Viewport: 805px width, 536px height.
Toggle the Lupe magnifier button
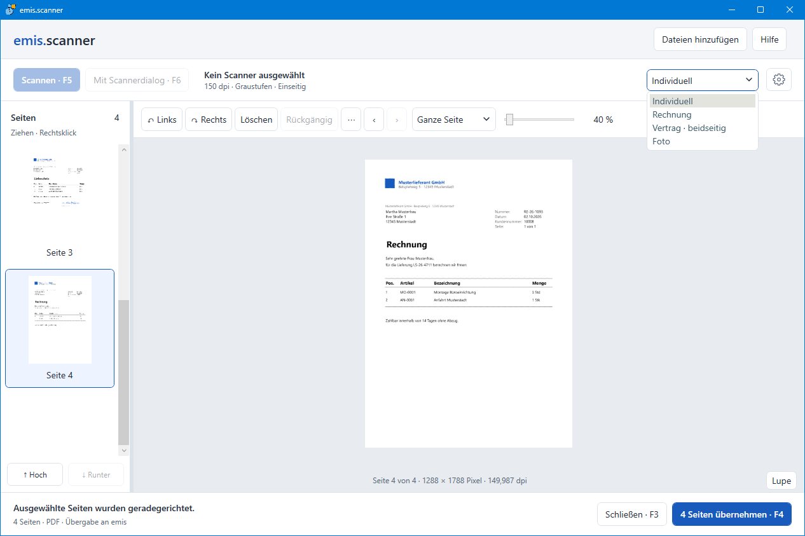click(781, 481)
